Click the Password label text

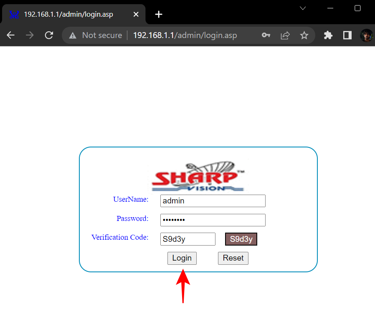(132, 218)
